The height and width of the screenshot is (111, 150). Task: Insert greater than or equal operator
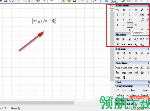point(142,53)
